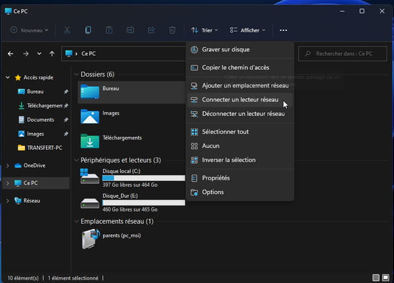394x283 pixels.
Task: Collapse Périphériques et lecteurs group
Action: (x=76, y=160)
